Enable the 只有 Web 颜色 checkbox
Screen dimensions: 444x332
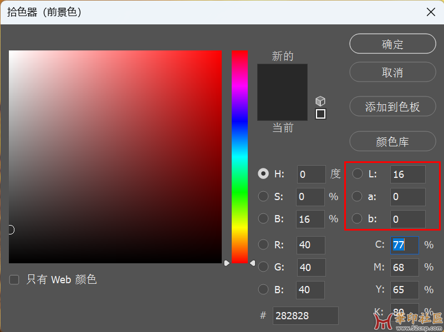tap(14, 279)
